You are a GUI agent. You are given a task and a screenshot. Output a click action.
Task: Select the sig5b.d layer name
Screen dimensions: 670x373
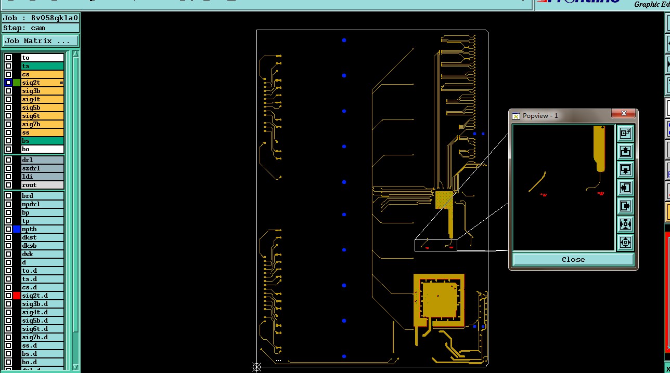click(x=43, y=321)
